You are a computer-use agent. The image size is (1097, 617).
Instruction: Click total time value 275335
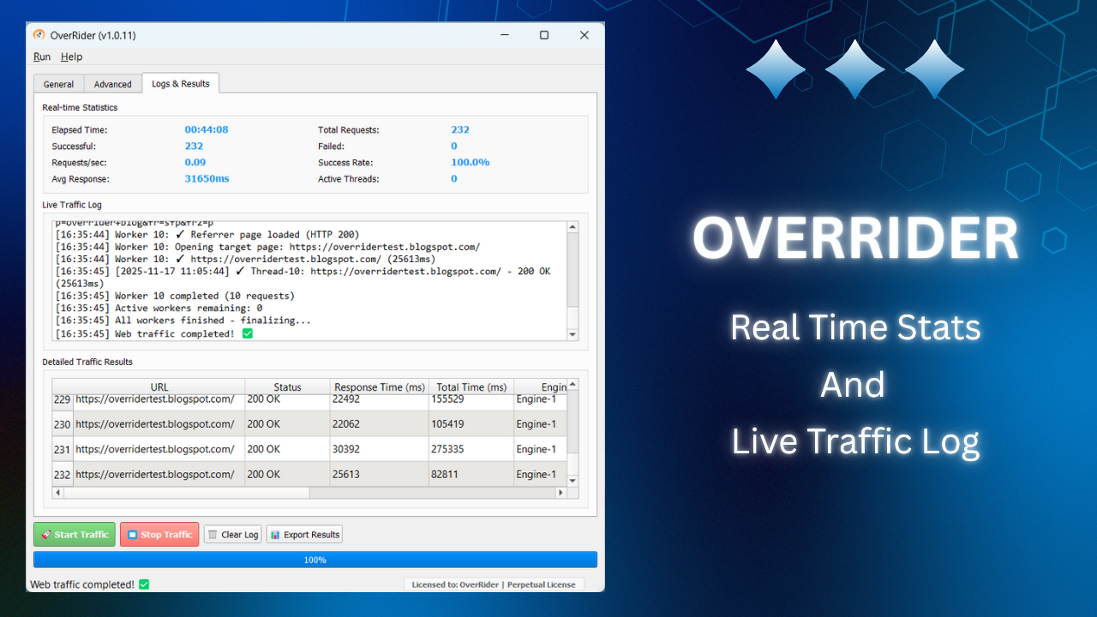pos(447,449)
